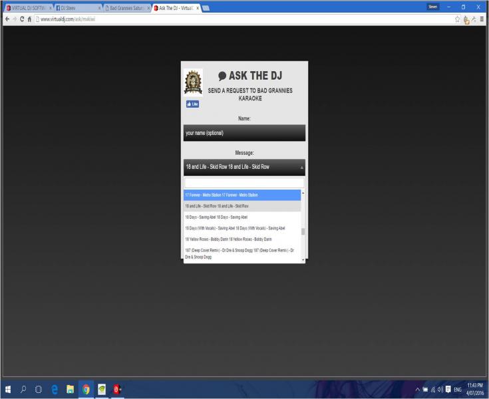Click the address bar URL
The width and height of the screenshot is (489, 399).
click(68, 19)
